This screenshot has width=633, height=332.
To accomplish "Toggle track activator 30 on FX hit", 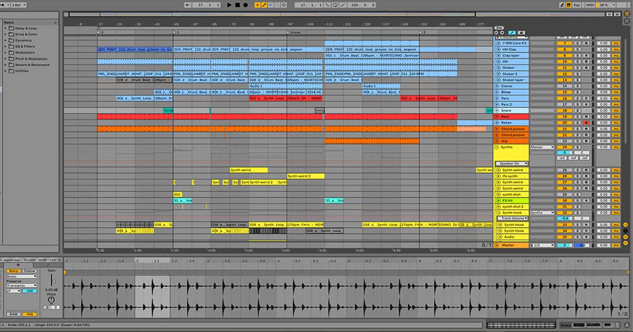I will click(x=564, y=201).
